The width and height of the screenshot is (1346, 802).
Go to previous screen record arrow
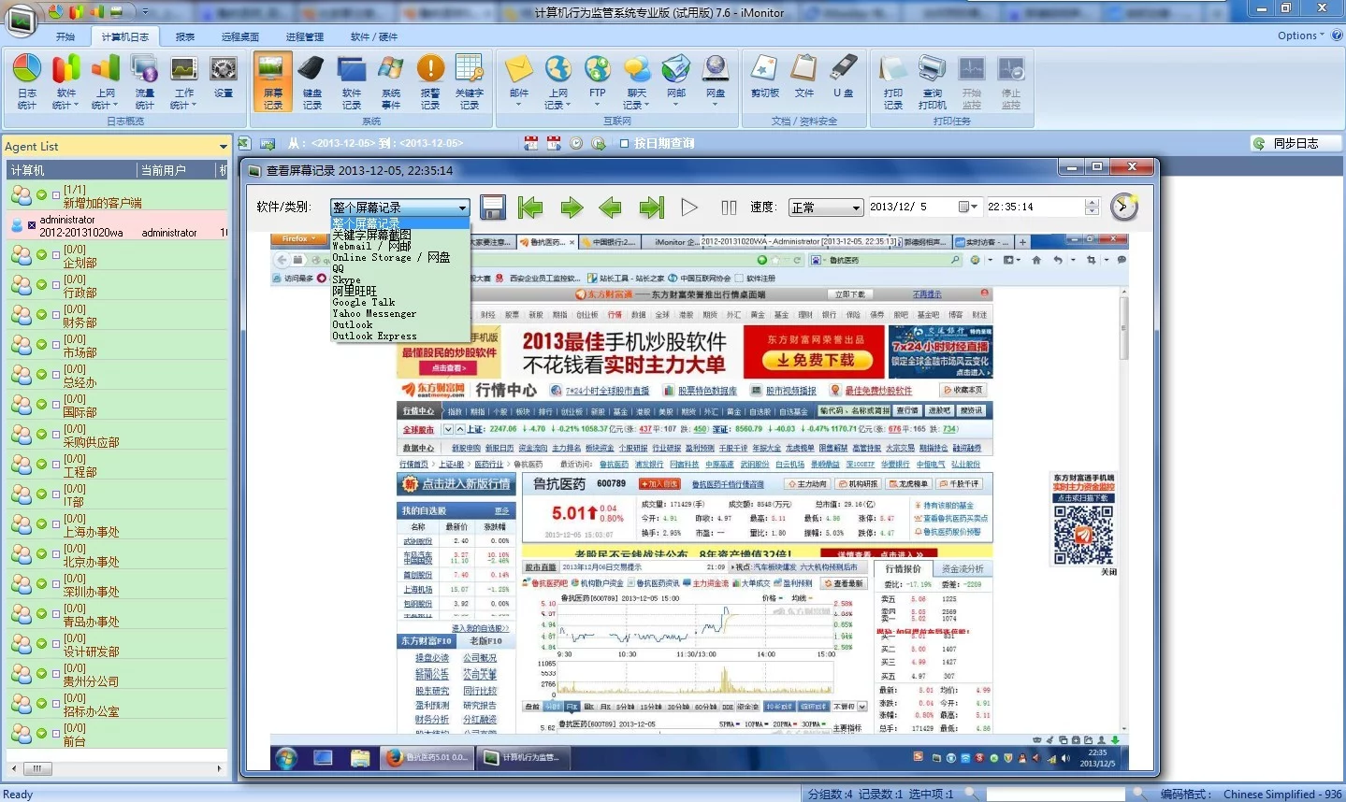pyautogui.click(x=611, y=208)
